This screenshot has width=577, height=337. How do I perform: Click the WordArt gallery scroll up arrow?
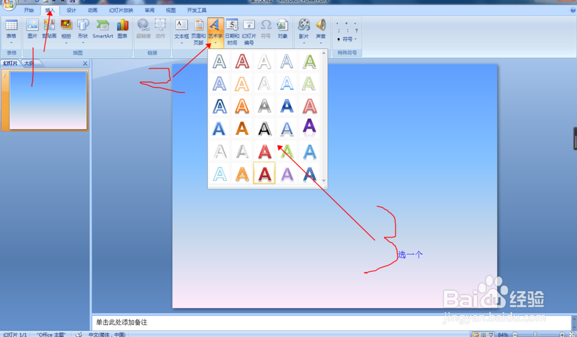click(324, 53)
